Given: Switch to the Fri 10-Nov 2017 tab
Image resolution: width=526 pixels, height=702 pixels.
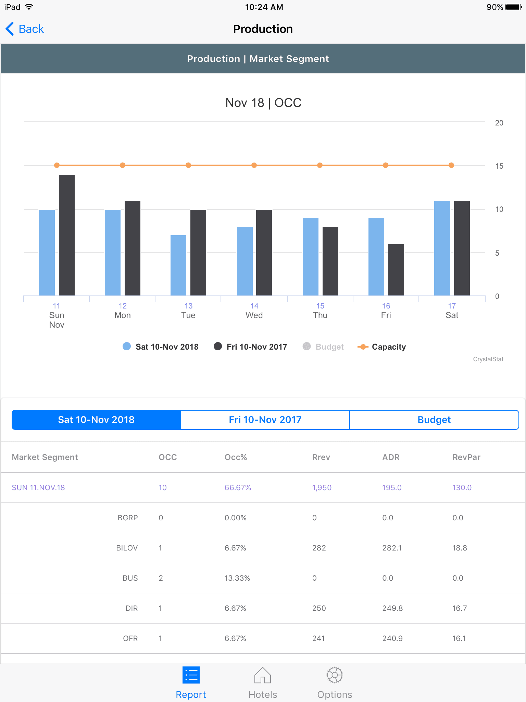Looking at the screenshot, I should click(x=265, y=420).
